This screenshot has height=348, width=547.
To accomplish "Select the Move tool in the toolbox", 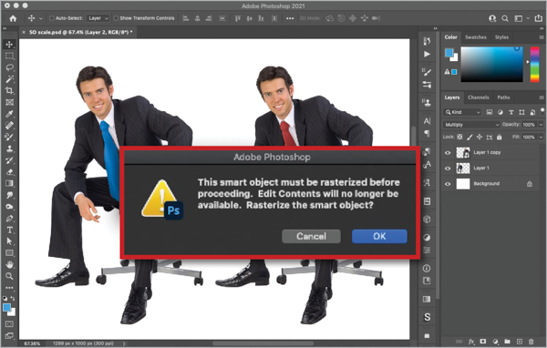I will pos(9,45).
